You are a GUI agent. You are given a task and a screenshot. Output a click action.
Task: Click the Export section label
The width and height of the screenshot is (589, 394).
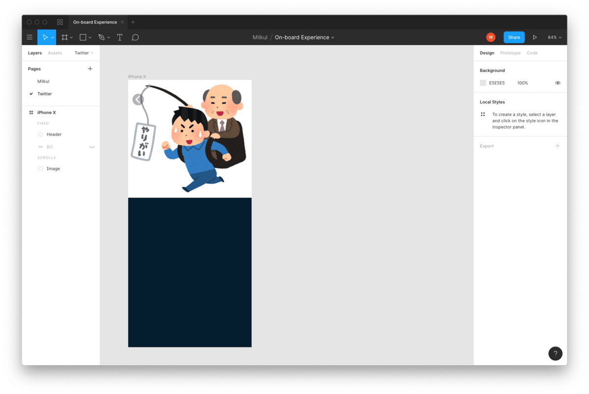pyautogui.click(x=487, y=146)
